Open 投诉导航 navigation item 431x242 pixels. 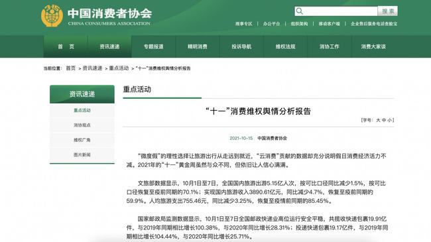click(241, 46)
